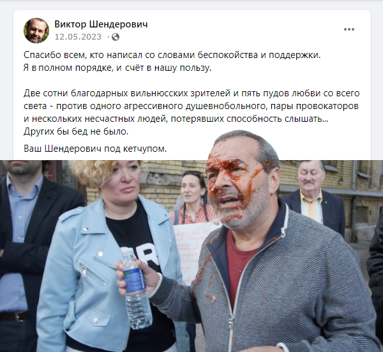Click the line starting 'Спасибо всем, кто написал'

coord(172,55)
